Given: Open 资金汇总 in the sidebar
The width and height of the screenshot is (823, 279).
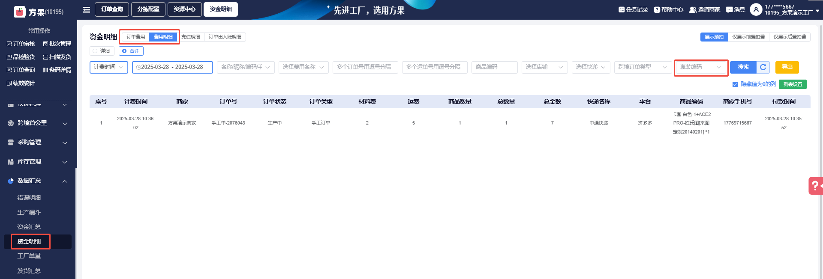Looking at the screenshot, I should click(x=29, y=227).
